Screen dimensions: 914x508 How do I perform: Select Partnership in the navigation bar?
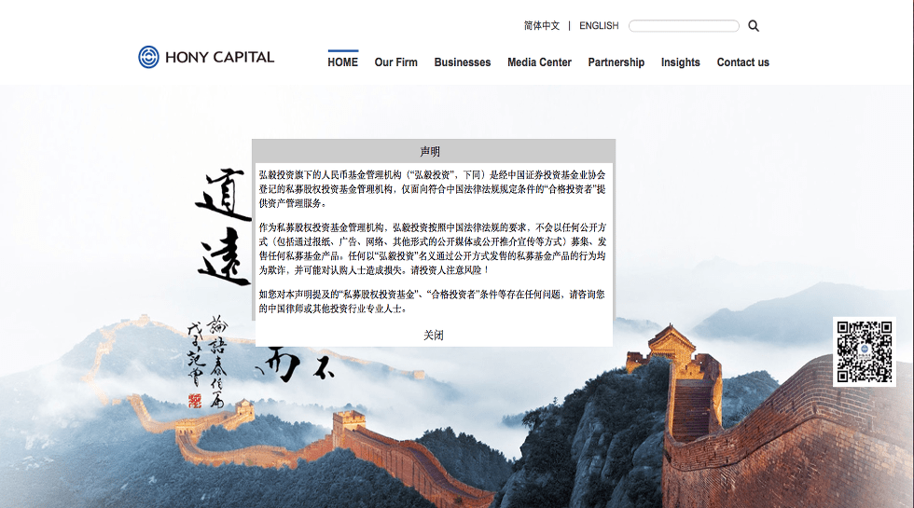(x=616, y=62)
